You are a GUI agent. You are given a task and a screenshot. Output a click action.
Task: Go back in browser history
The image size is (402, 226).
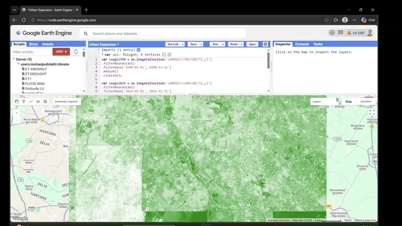pyautogui.click(x=14, y=20)
